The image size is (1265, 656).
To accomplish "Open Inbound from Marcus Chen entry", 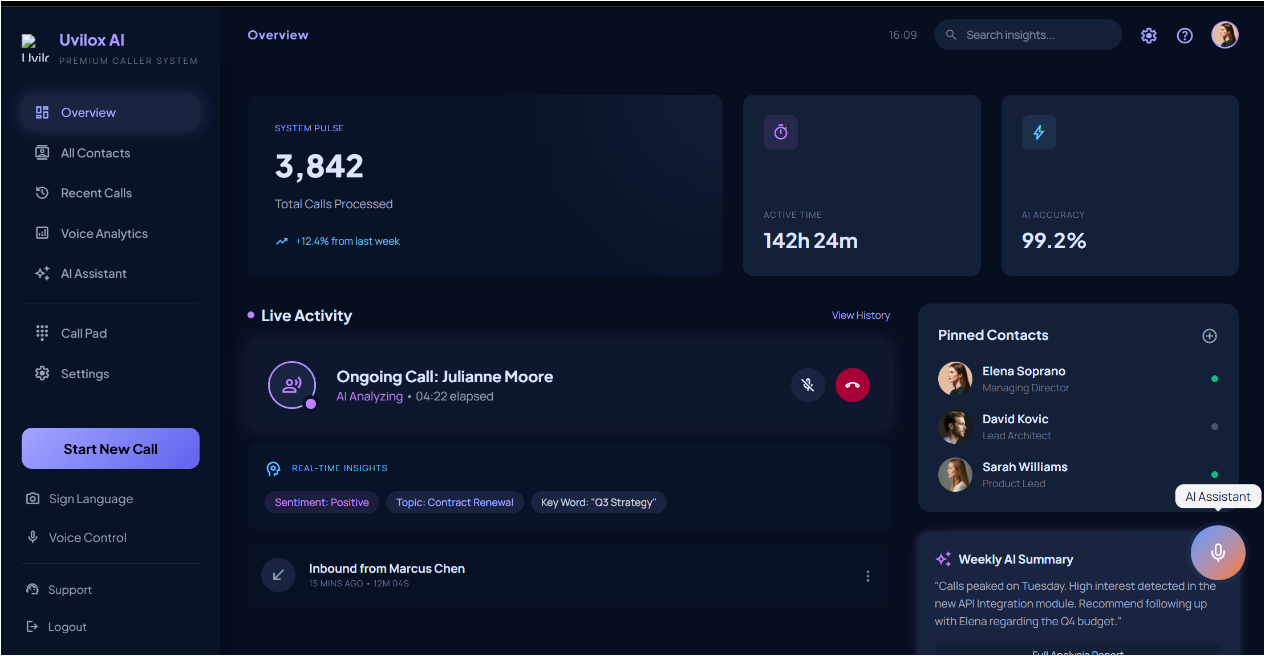I will [x=569, y=575].
